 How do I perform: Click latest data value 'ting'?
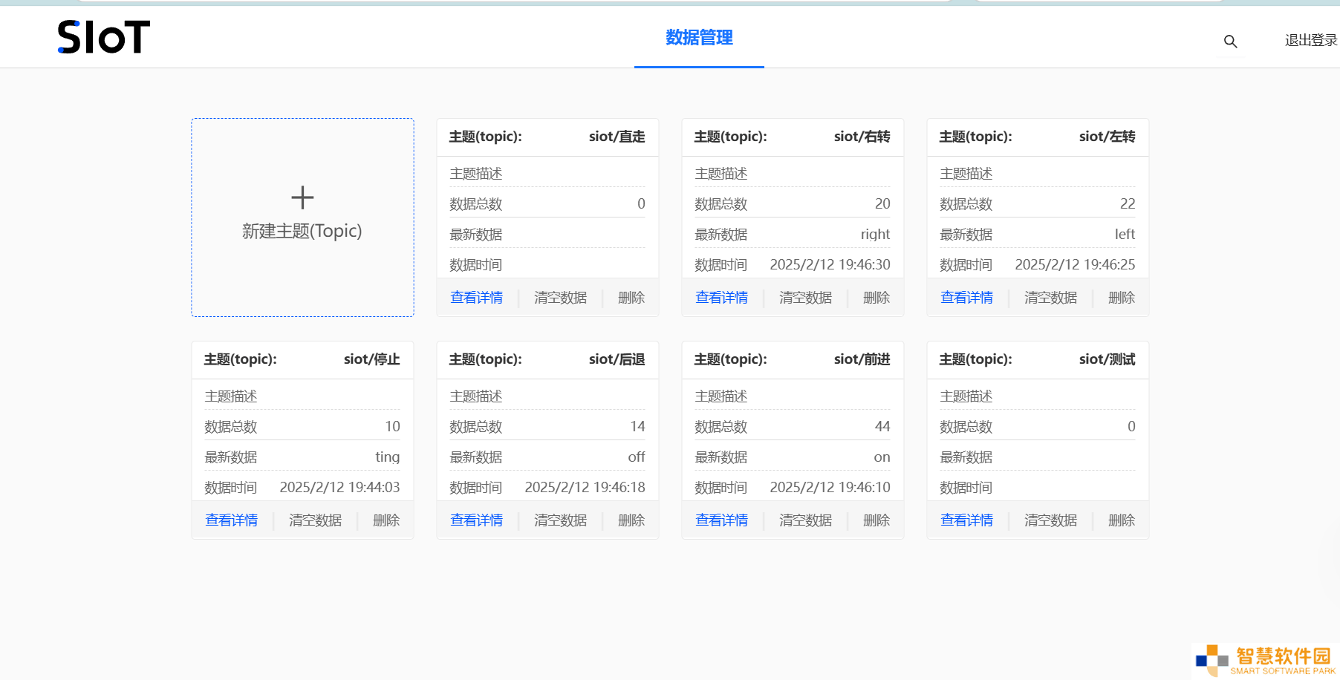[x=387, y=457]
